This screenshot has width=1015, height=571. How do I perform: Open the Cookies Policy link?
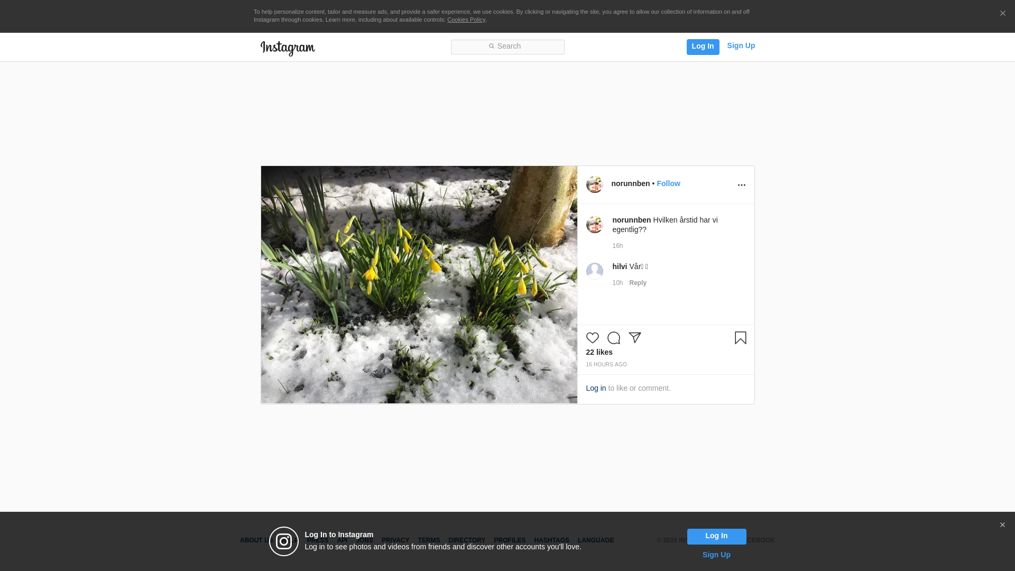tap(466, 20)
